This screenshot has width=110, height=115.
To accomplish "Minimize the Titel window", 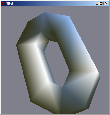I will tap(97, 4).
